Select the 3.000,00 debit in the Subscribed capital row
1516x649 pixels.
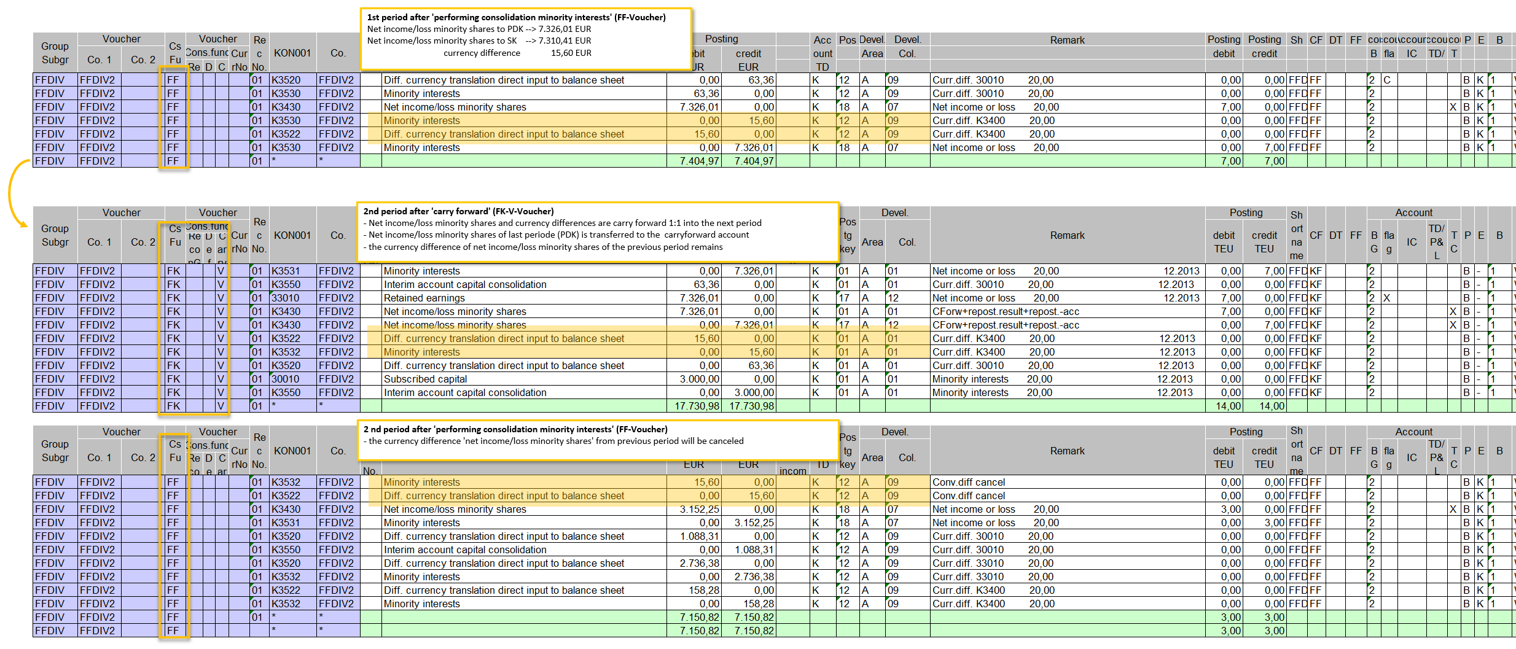(694, 379)
